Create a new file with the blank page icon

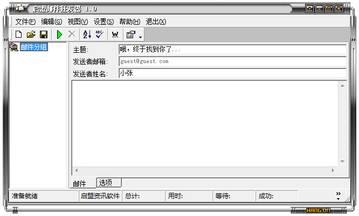(18, 34)
